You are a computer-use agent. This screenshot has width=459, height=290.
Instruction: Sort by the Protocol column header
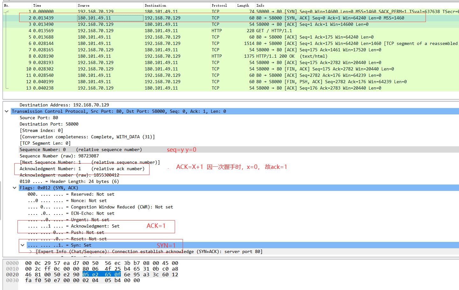pos(219,5)
